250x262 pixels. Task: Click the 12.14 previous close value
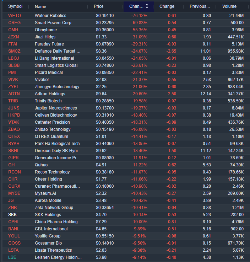[206, 94]
